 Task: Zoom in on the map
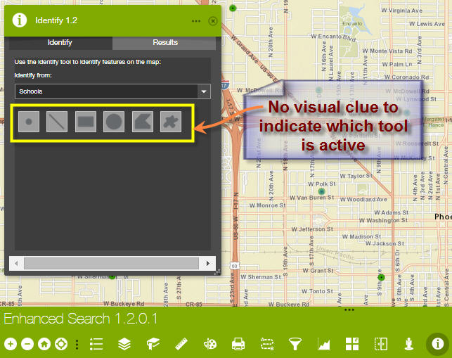coord(11,344)
